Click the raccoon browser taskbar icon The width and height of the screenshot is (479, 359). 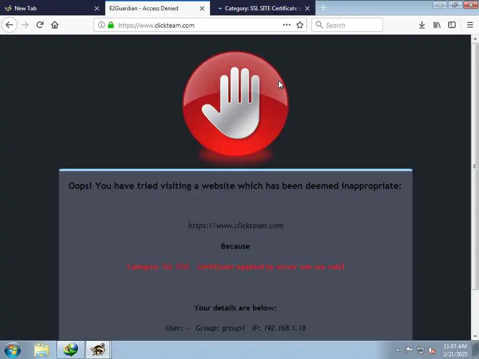coord(98,350)
